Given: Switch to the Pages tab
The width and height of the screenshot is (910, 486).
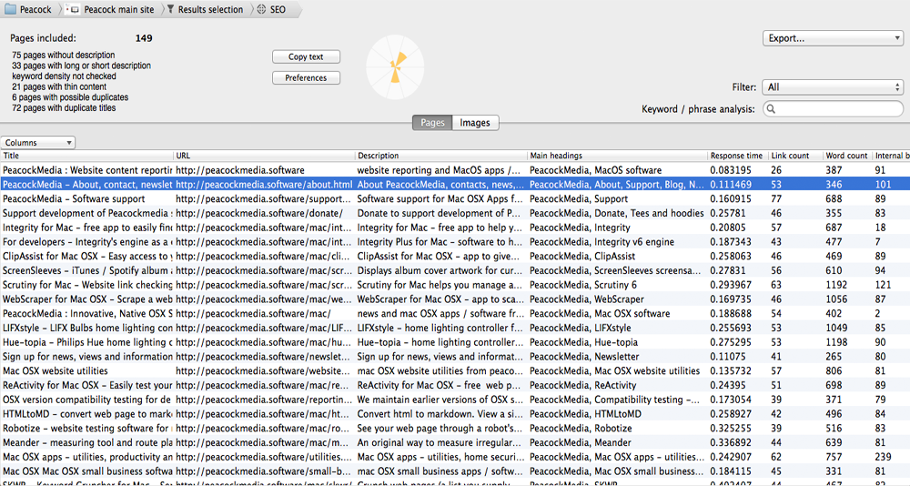Looking at the screenshot, I should point(432,123).
